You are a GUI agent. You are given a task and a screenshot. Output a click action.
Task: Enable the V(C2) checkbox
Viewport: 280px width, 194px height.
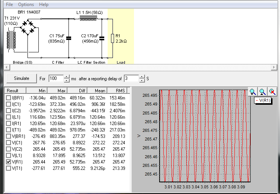(8, 149)
